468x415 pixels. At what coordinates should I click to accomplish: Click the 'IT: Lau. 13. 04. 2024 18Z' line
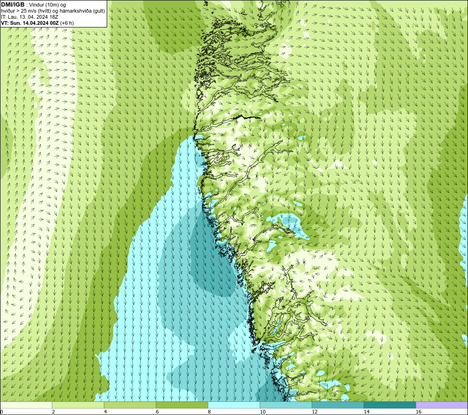pos(29,17)
